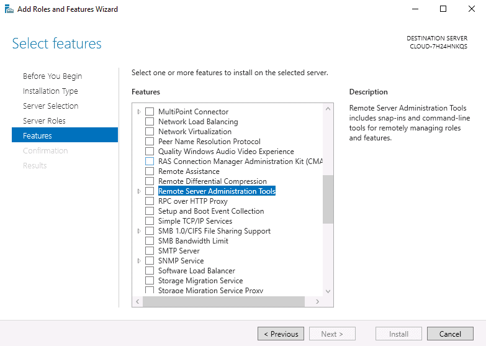Switch to Server Selection step

coord(50,106)
